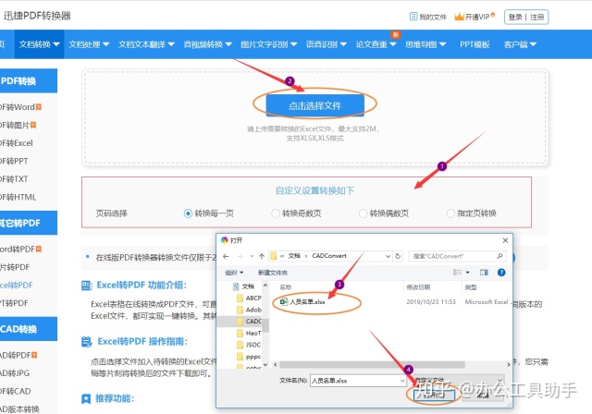This screenshot has height=414, width=592.
Task: Go forward in the Open dialog
Action: (240, 256)
